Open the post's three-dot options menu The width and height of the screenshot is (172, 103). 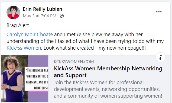pyautogui.click(x=159, y=12)
